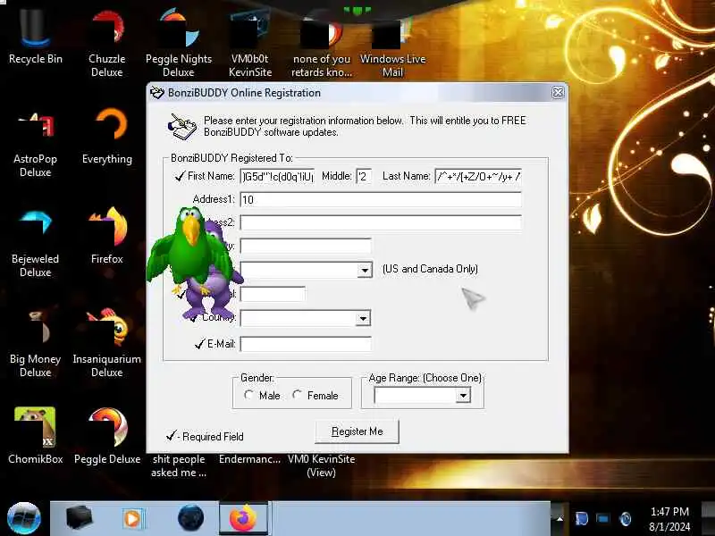The width and height of the screenshot is (715, 536).
Task: Select the Male gender radio button
Action: [x=248, y=395]
